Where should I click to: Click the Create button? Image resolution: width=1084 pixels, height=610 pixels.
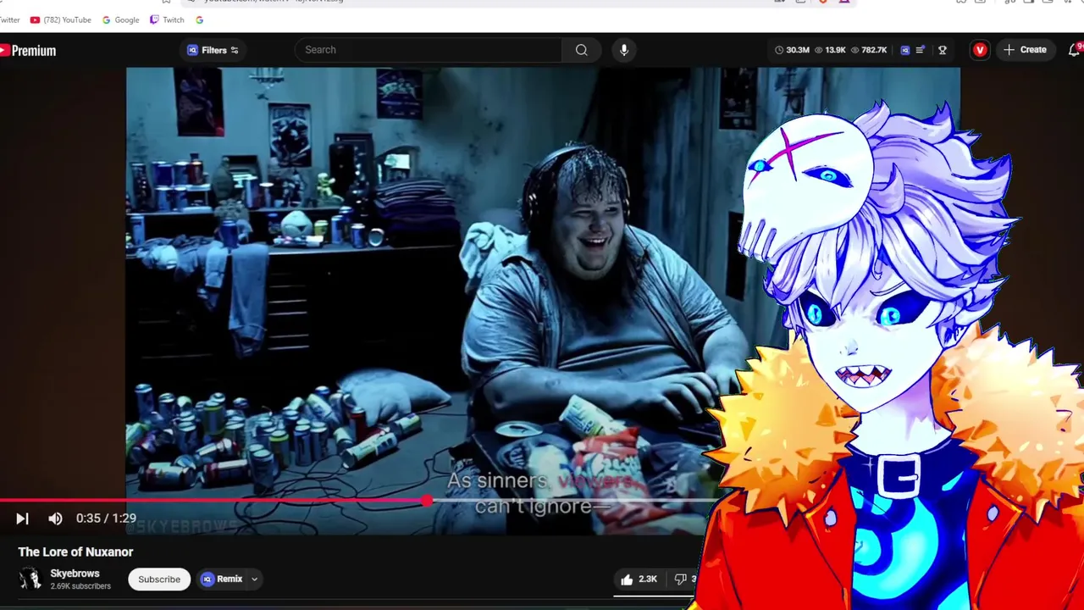(x=1025, y=50)
